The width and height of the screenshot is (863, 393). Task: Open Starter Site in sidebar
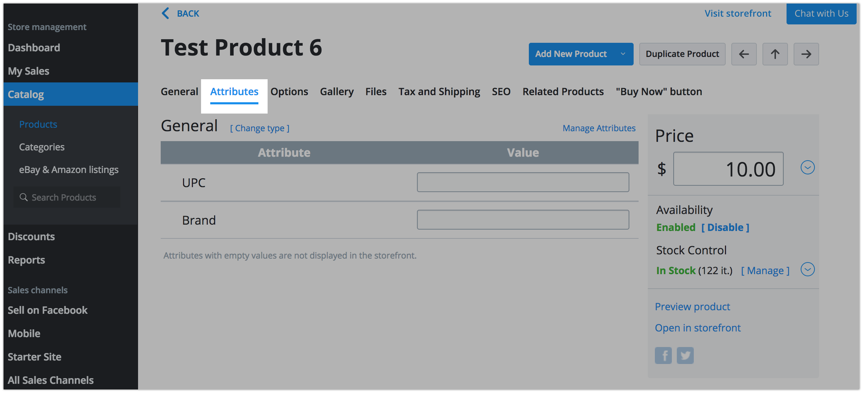(34, 357)
